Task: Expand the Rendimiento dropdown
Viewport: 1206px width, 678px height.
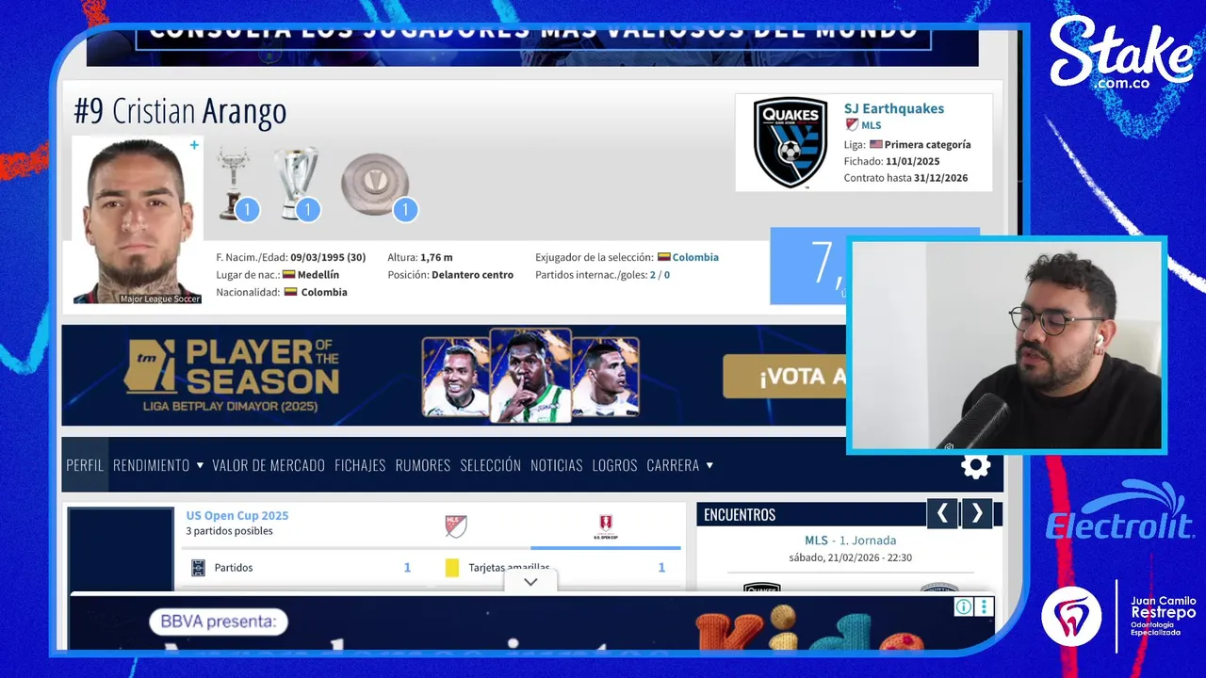Action: [x=158, y=465]
